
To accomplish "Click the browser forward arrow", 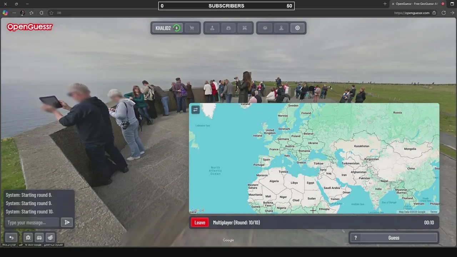I will point(452,13).
